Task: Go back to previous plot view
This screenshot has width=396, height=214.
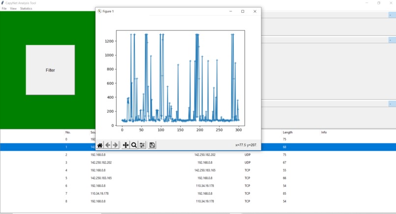Action: [x=108, y=145]
